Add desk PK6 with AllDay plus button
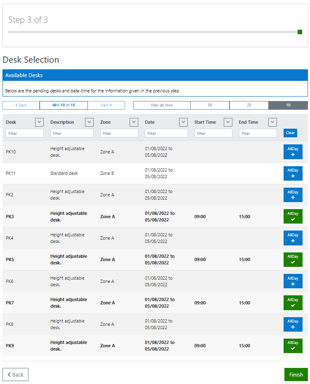 [x=293, y=281]
